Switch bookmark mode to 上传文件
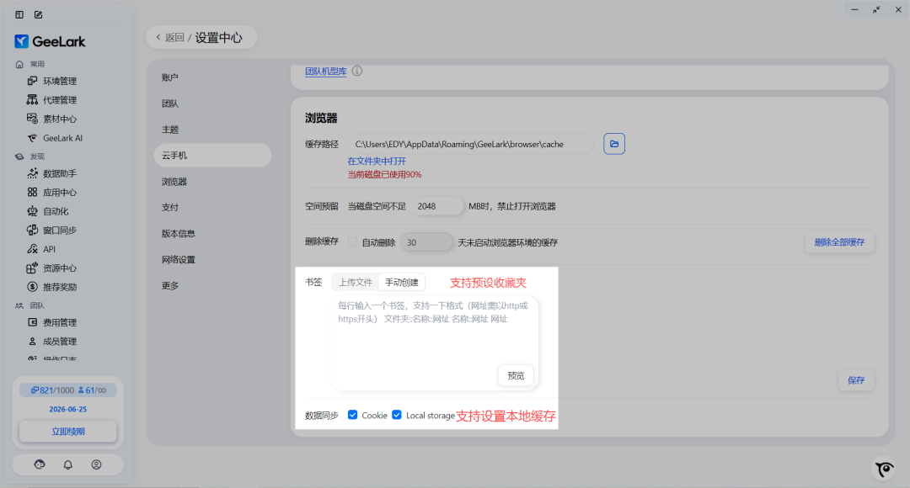This screenshot has height=488, width=910. 356,282
